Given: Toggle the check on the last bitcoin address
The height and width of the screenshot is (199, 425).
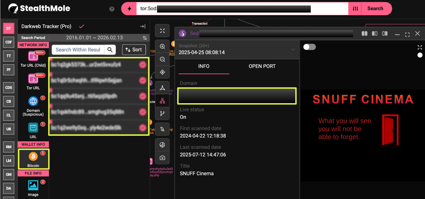Looking at the screenshot, I should point(142,128).
